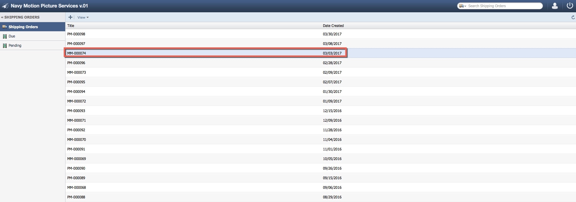Select the Due sidebar item
This screenshot has width=576, height=202.
coord(12,36)
